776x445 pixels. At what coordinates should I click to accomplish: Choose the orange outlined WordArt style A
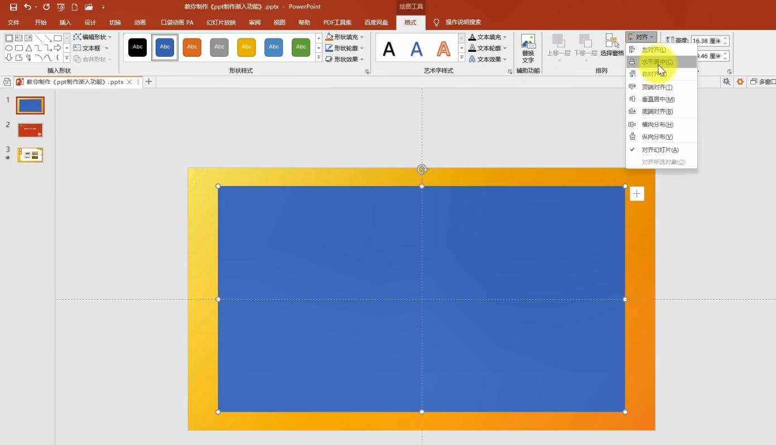point(444,48)
